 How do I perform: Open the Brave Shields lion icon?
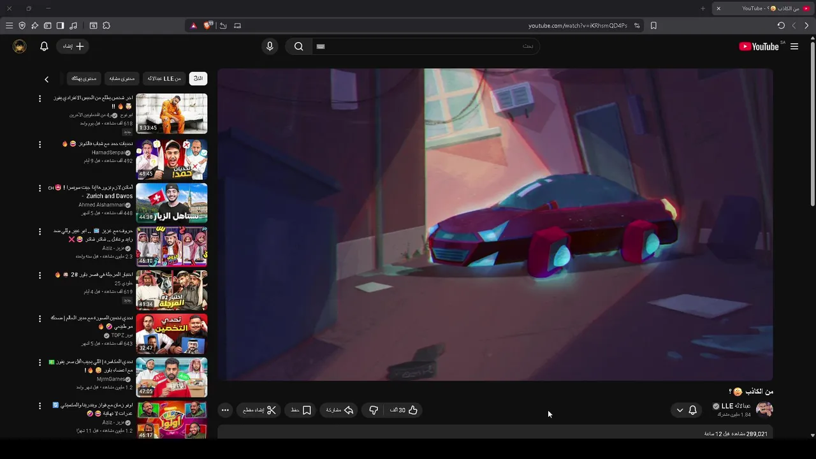coord(208,25)
